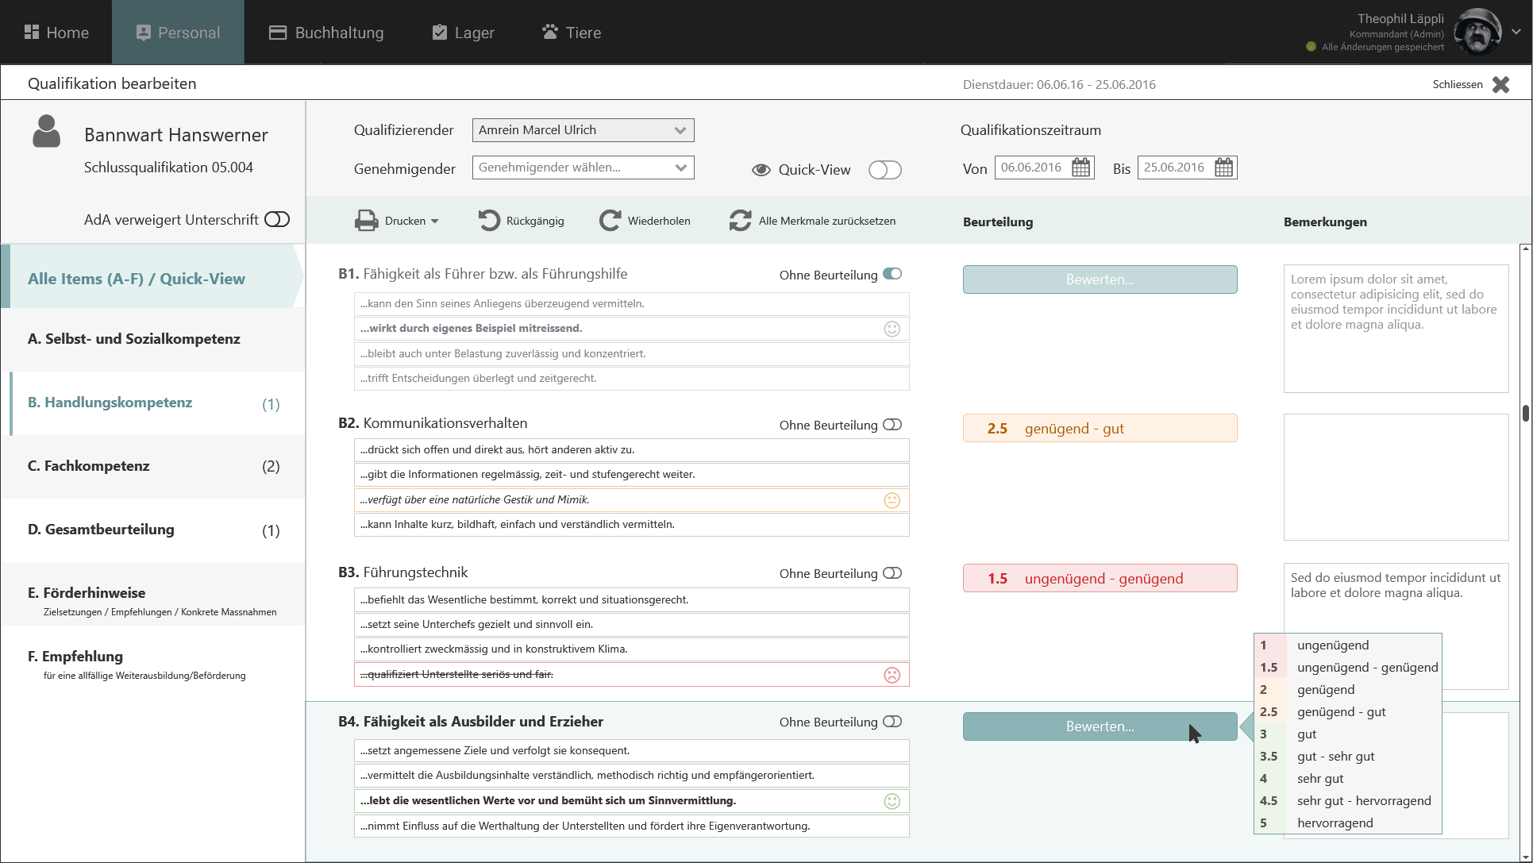Open the Von date calendar icon
Viewport: 1533px width, 863px height.
(1080, 168)
